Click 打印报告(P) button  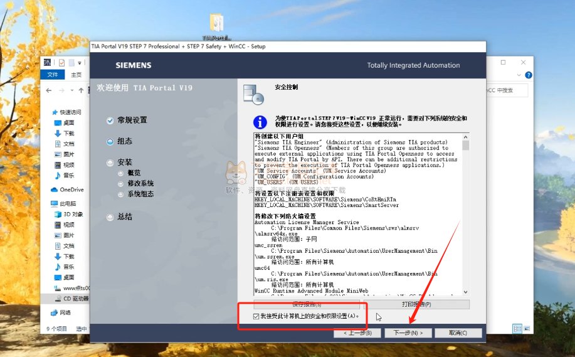click(416, 304)
